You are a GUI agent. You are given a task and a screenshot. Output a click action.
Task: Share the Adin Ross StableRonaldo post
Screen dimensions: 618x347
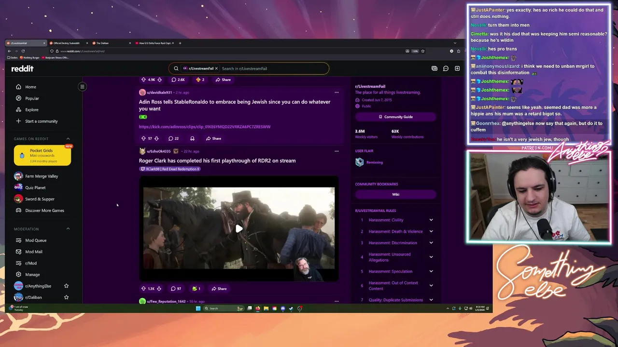(x=213, y=138)
